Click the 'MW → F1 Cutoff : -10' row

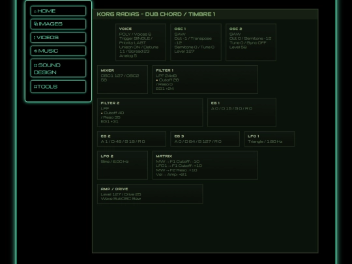(177, 162)
